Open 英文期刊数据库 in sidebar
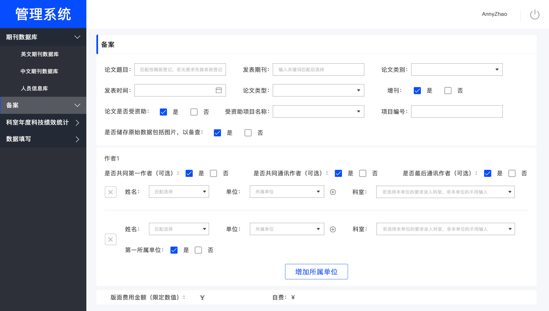 click(x=40, y=54)
